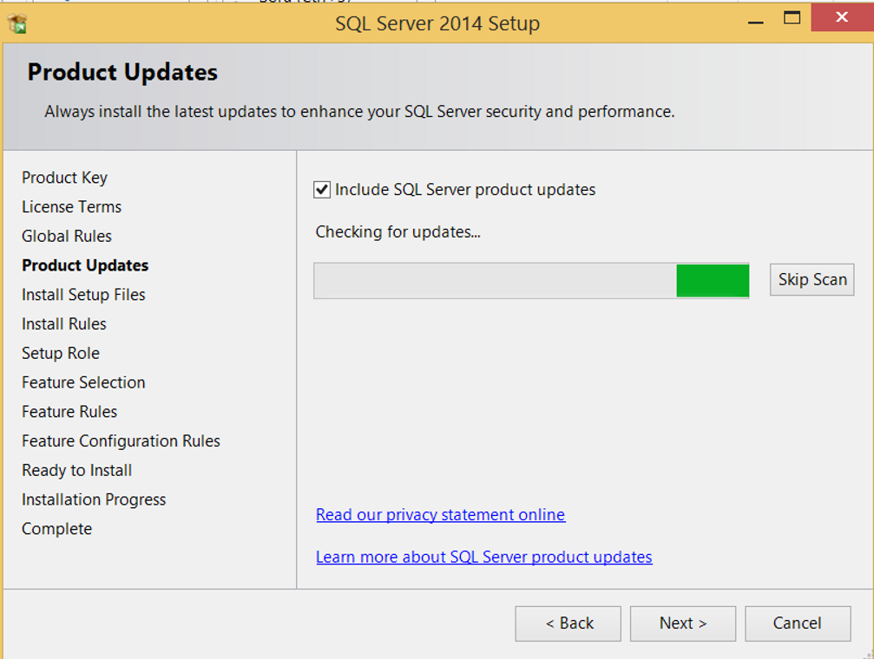This screenshot has height=659, width=874.
Task: Select Ready to Install step
Action: (77, 470)
